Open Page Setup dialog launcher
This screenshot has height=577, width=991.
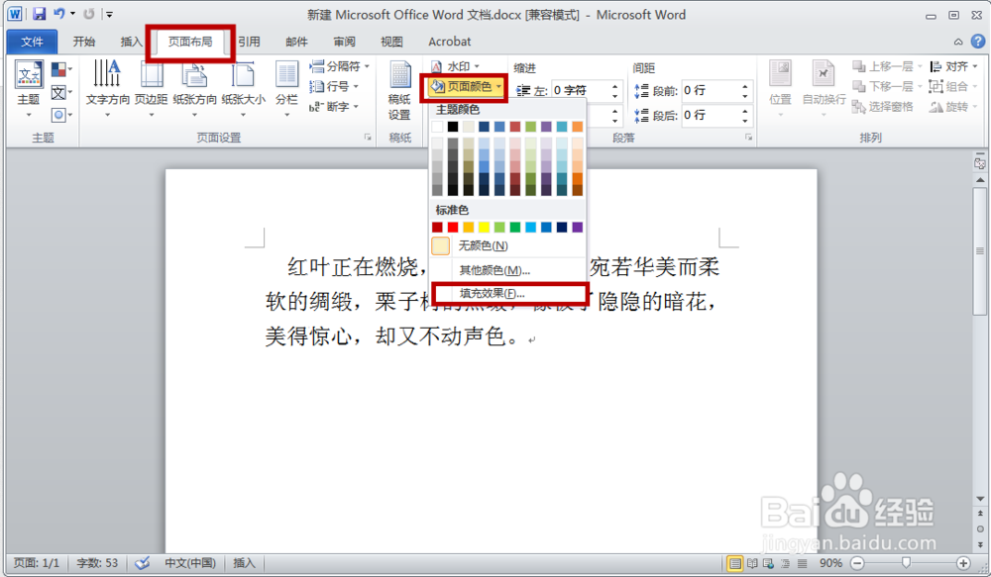[x=368, y=137]
